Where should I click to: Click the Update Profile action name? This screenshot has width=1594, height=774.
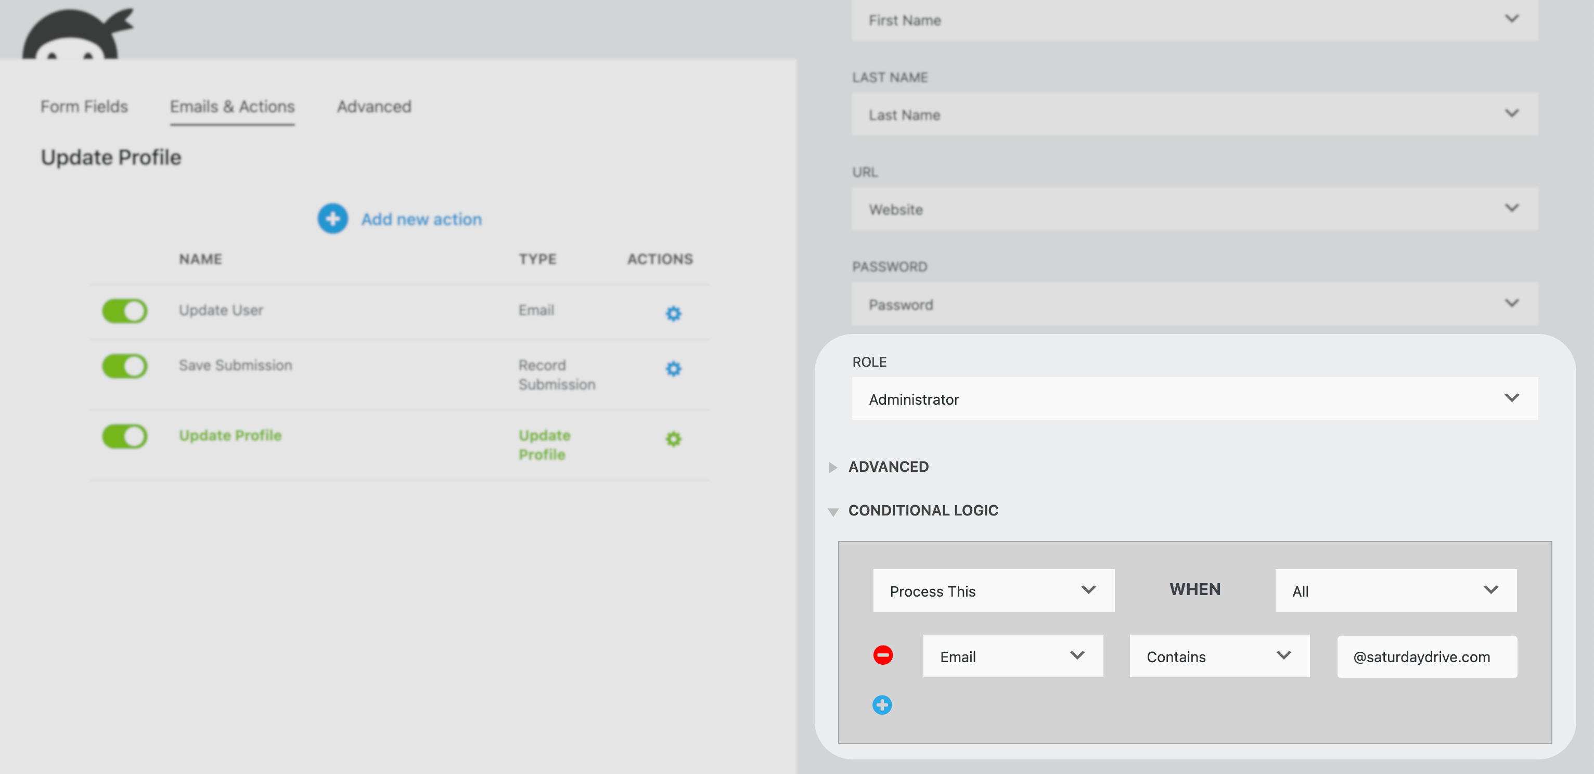229,435
